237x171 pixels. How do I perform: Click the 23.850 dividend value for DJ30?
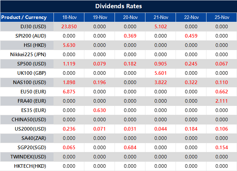pyautogui.click(x=69, y=26)
